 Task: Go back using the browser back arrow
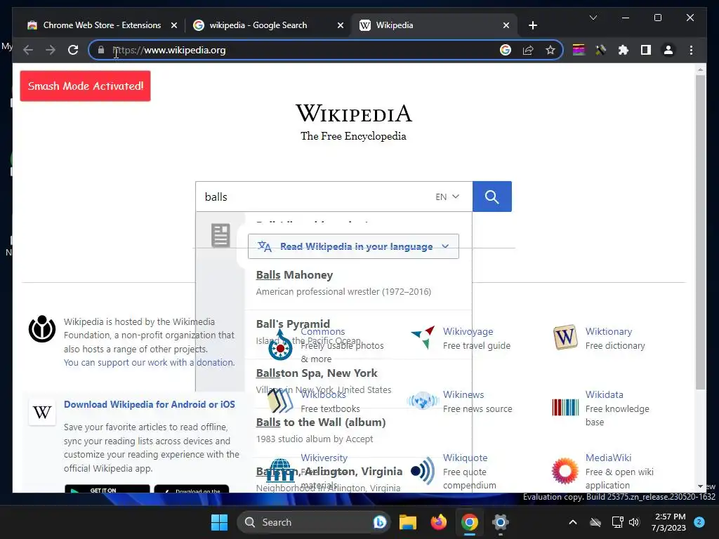tap(28, 50)
